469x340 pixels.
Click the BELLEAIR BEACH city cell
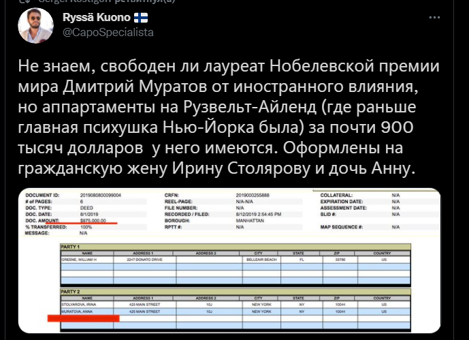pyautogui.click(x=261, y=260)
